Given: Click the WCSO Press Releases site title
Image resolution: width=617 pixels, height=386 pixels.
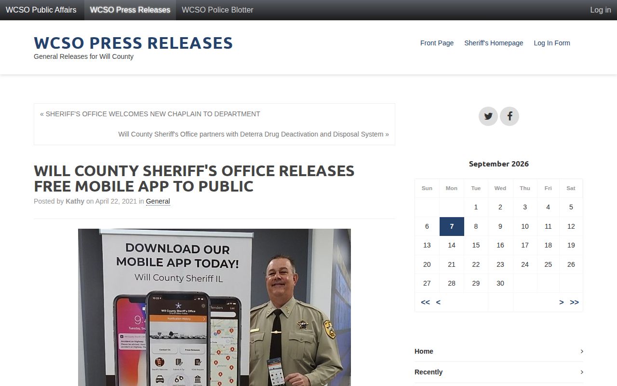Looking at the screenshot, I should coord(134,43).
